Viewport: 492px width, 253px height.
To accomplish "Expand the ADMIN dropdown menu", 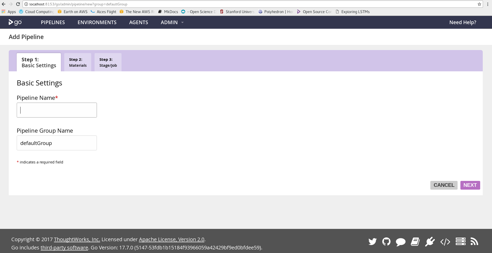I will [172, 22].
